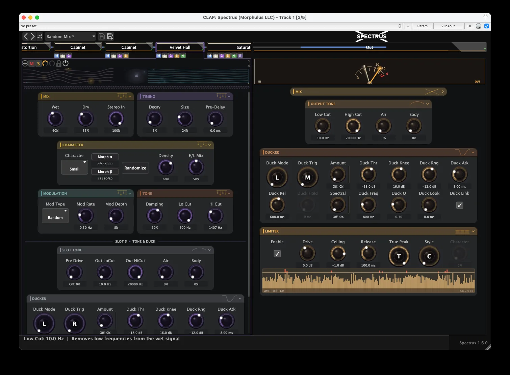Viewport: 510px width, 375px height.
Task: Click the 8fb5d000 morph seed value
Action: (105, 164)
